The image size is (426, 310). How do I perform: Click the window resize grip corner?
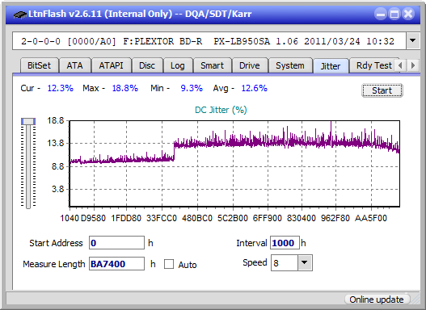pyautogui.click(x=416, y=300)
